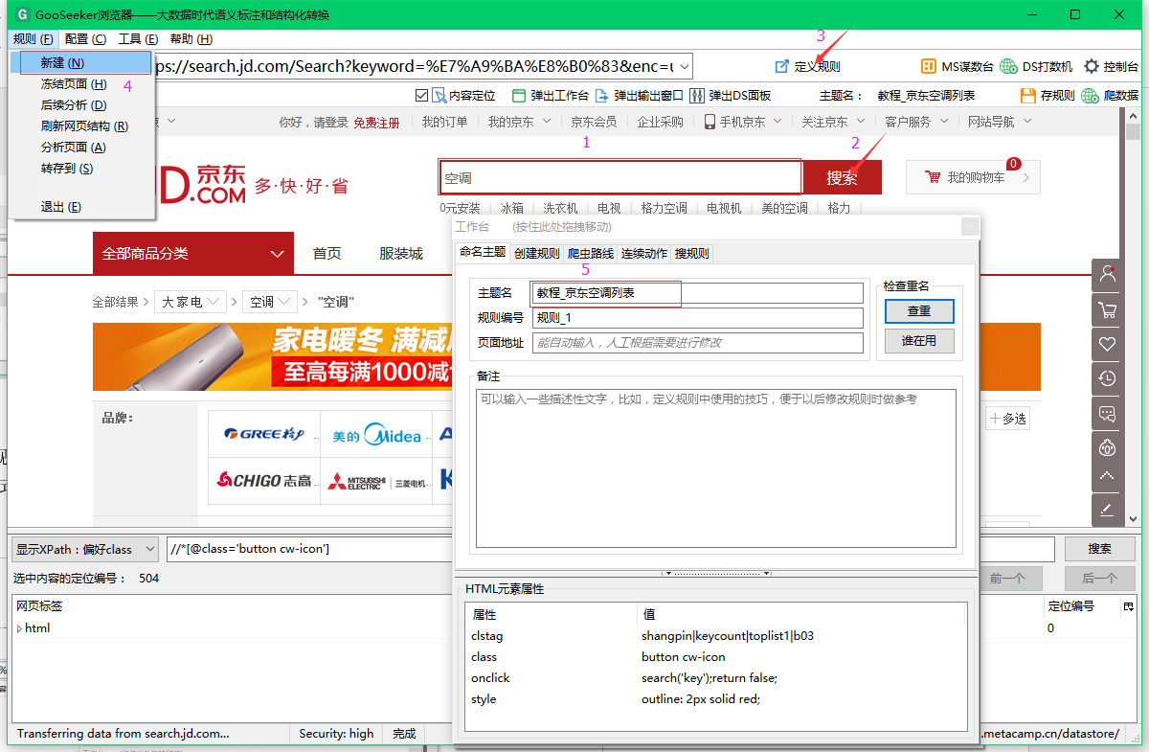Open the 大家电 breadcrumb dropdown
Screen dimensions: 1149x752
191,302
